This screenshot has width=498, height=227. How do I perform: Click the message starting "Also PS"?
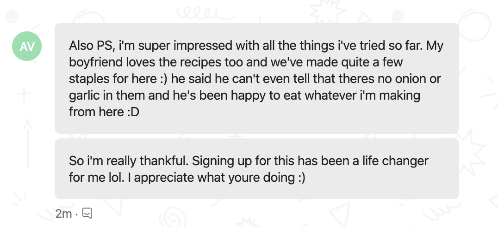pos(256,78)
